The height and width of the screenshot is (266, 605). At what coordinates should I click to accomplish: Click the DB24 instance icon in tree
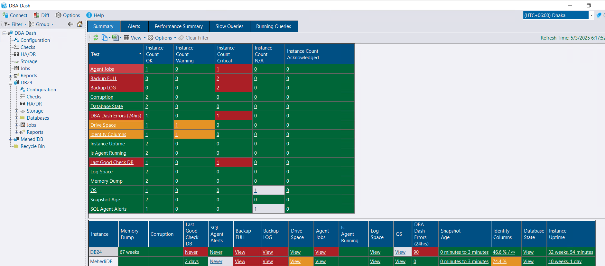tap(16, 82)
